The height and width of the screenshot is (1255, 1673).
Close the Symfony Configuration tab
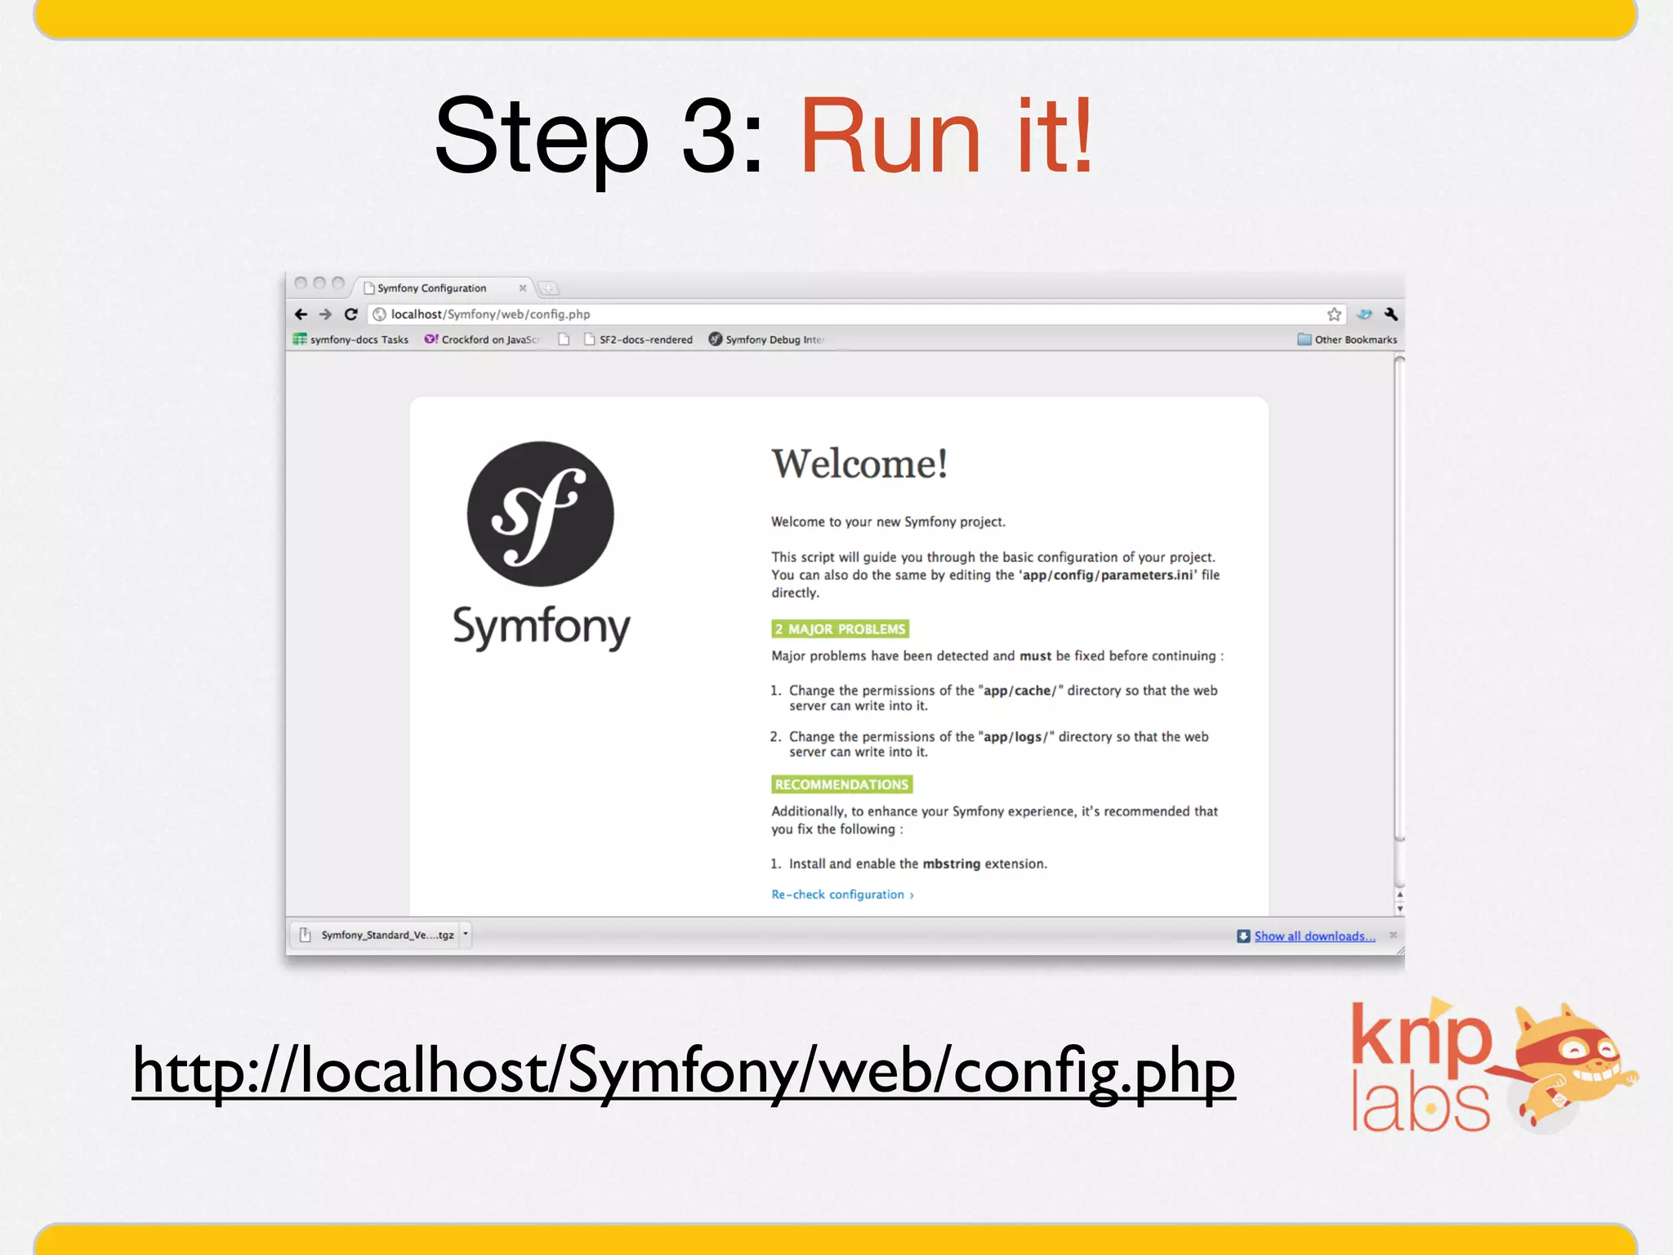point(523,288)
